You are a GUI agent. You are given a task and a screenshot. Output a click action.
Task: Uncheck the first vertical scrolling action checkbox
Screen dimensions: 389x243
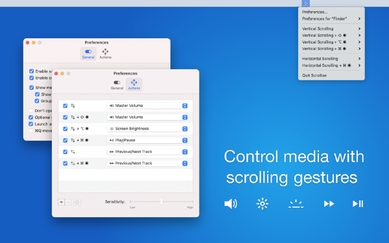tap(65, 106)
